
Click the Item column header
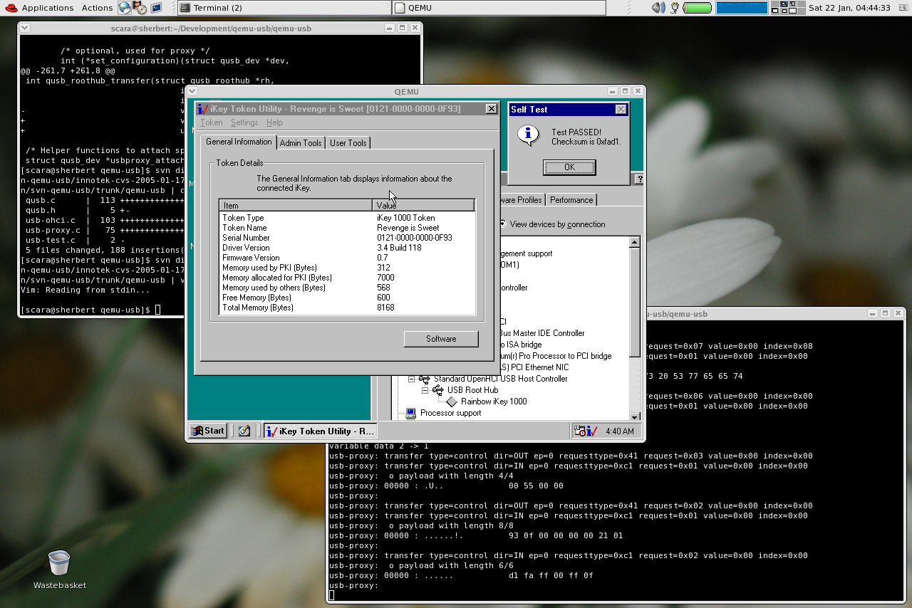(x=296, y=206)
